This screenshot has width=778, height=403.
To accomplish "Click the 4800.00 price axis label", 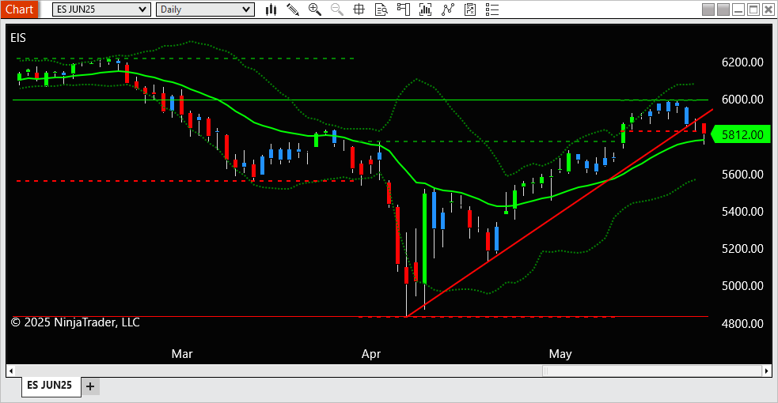I will (742, 324).
